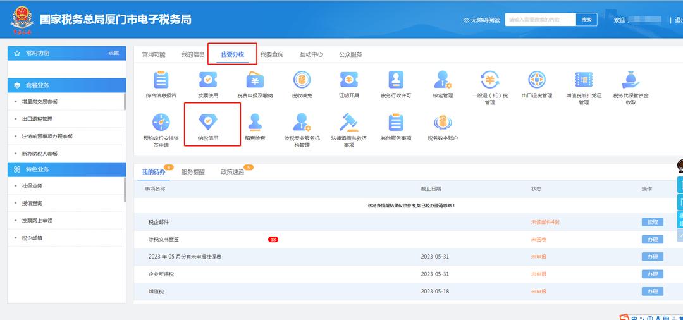
Task: Click the 截止日期 column header
Action: tap(431, 189)
